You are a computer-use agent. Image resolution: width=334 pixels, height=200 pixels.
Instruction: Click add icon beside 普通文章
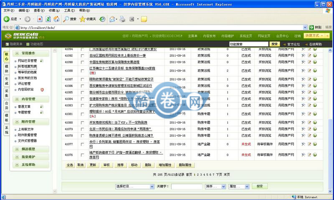(42, 106)
